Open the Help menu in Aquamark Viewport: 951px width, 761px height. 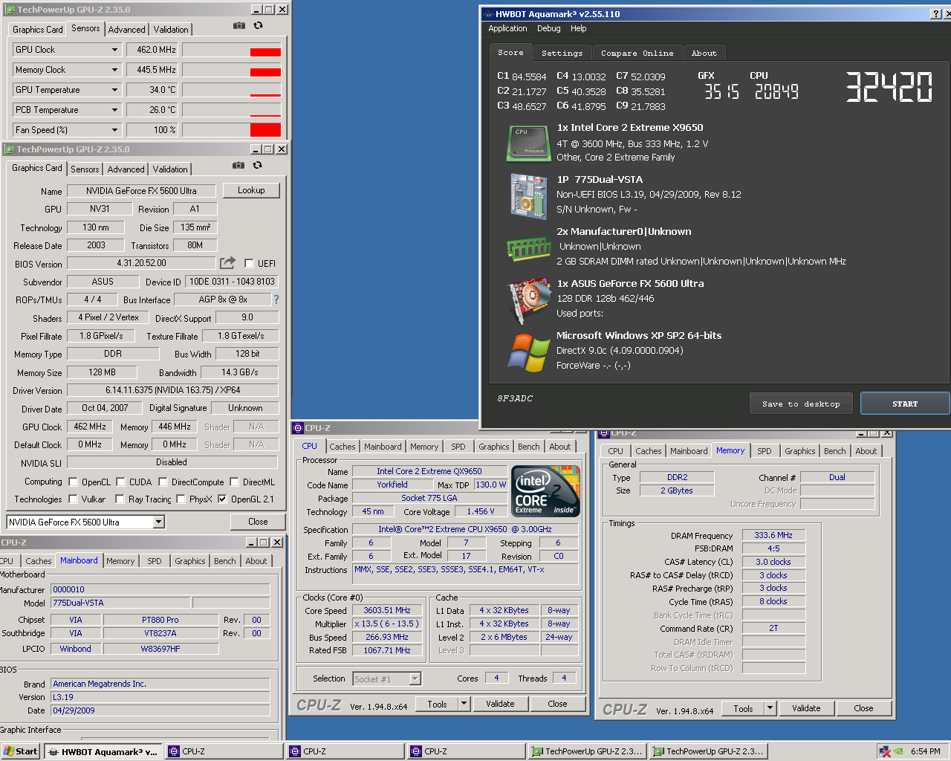(x=579, y=28)
